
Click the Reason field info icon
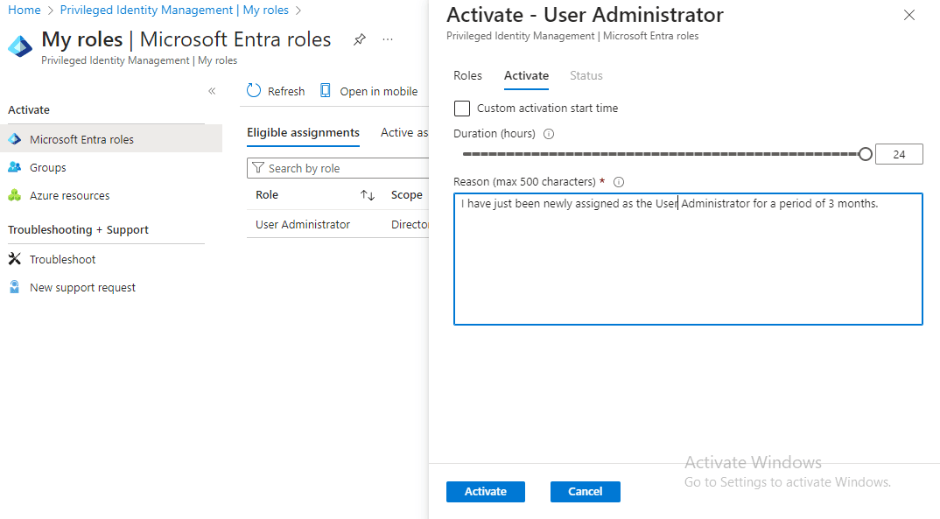[618, 182]
